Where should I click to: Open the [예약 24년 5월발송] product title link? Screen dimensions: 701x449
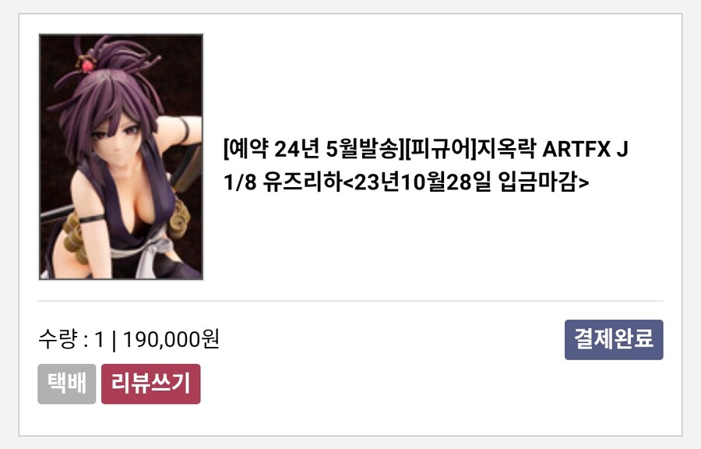coord(425,165)
